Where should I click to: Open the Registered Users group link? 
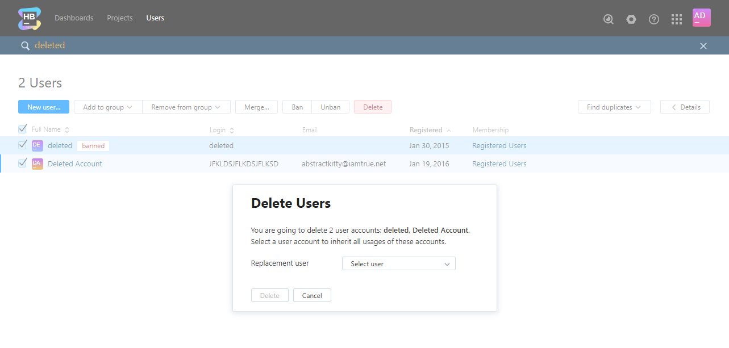coord(499,145)
